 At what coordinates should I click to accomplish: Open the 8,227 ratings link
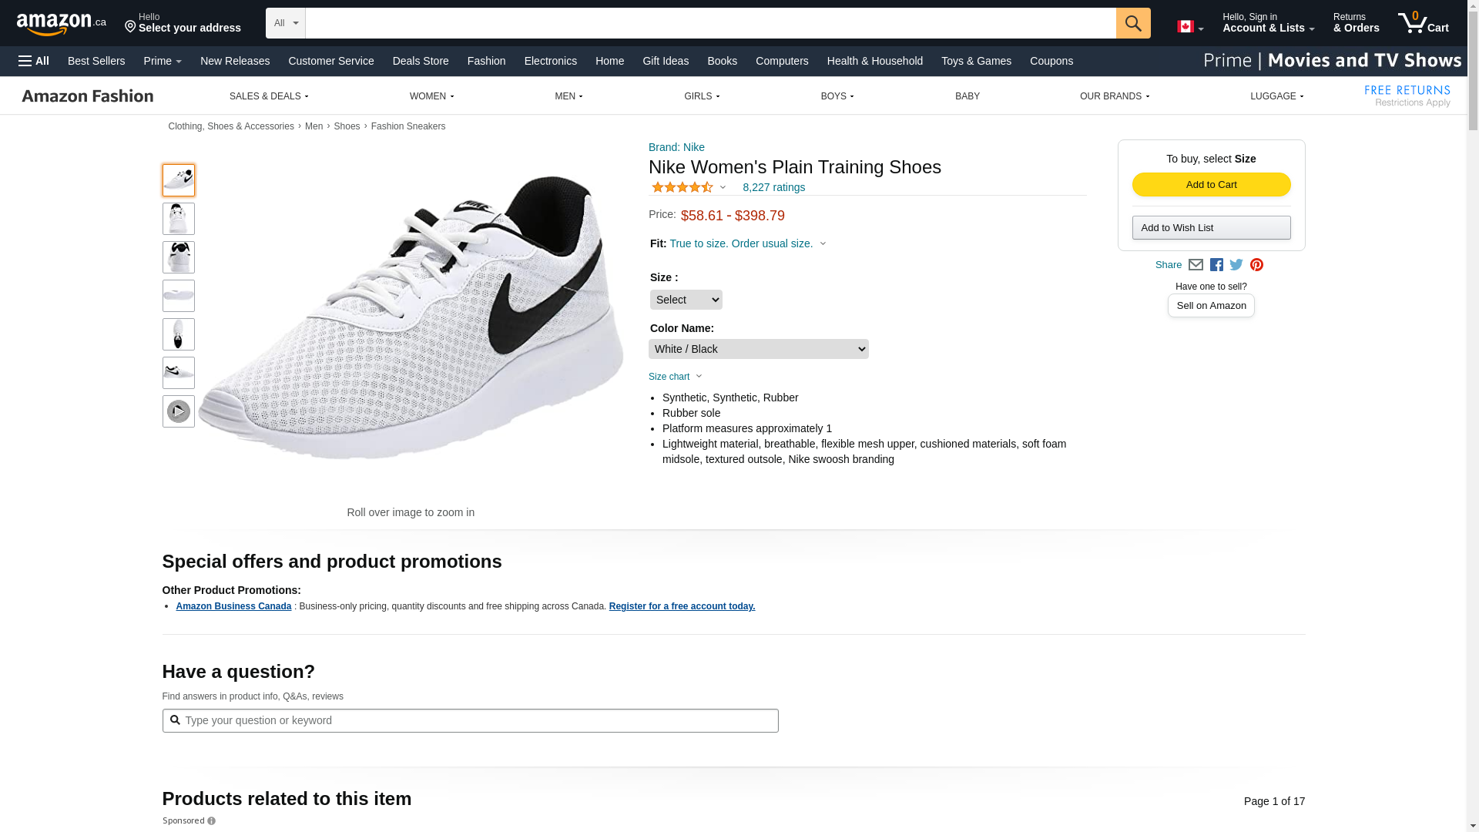(x=773, y=187)
